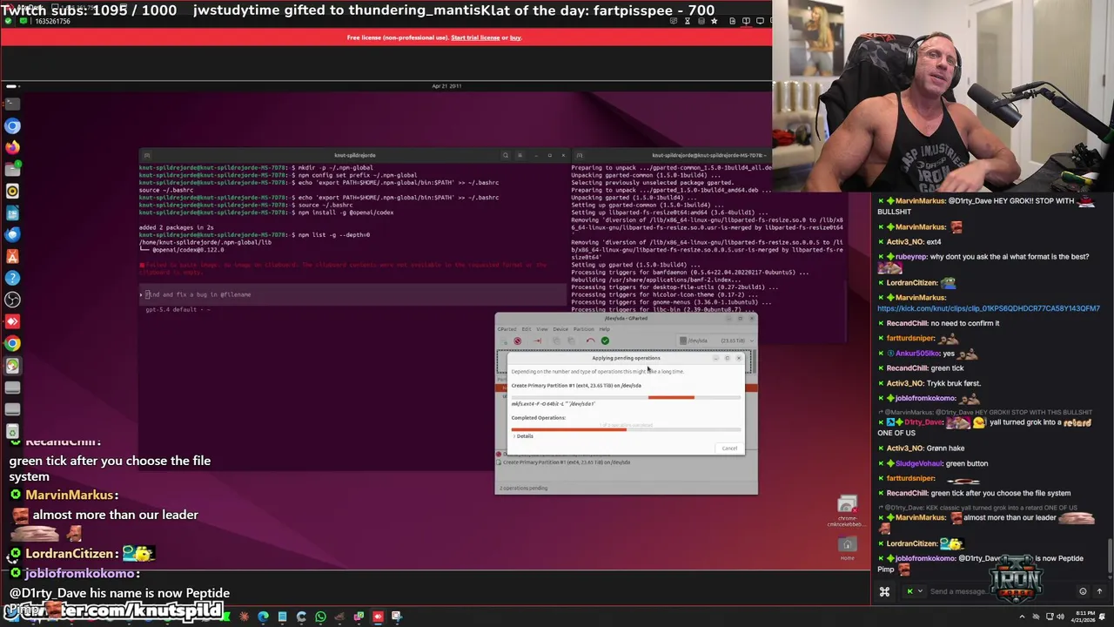
Task: Click the Codex prompt 'Find and fix a bug' input
Action: pyautogui.click(x=352, y=294)
